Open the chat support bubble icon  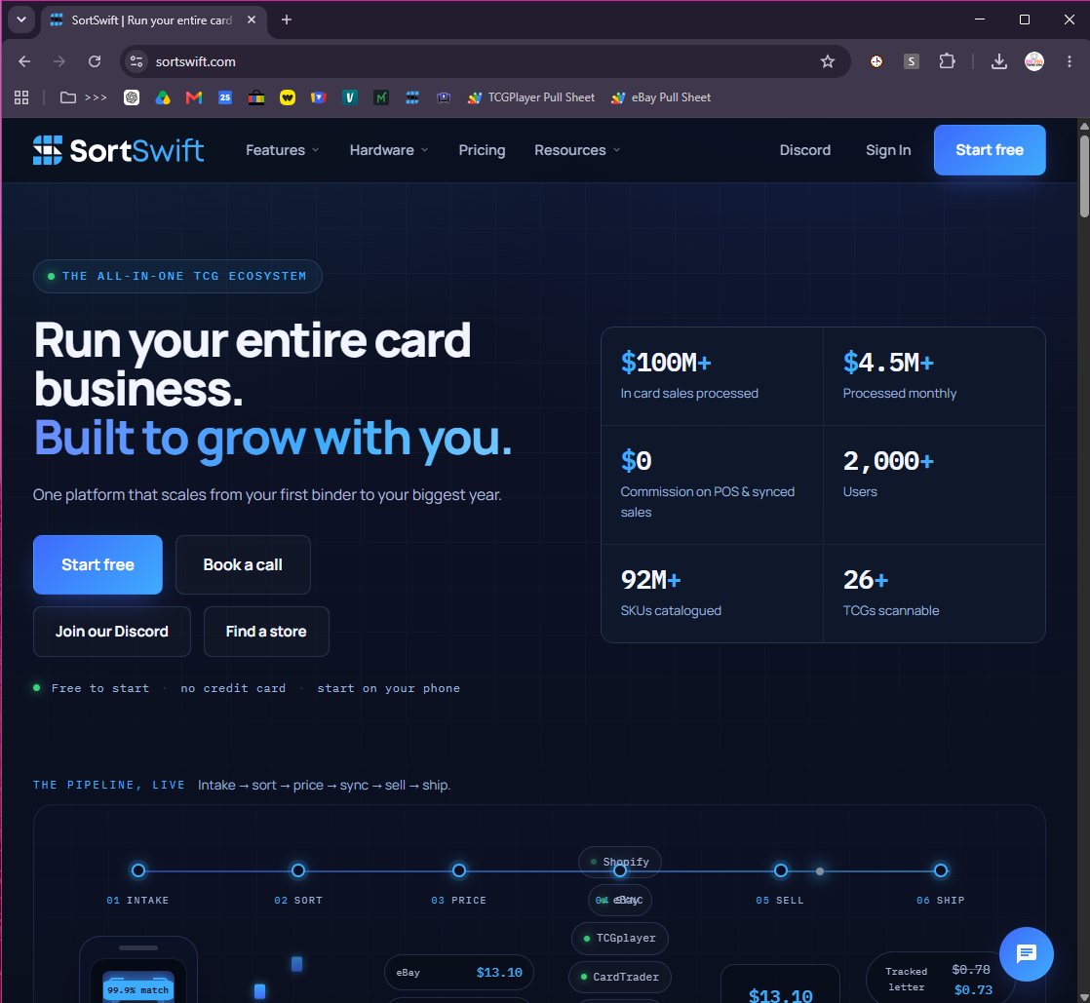[x=1026, y=953]
